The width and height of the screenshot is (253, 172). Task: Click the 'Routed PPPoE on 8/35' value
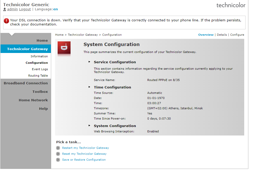pyautogui.click(x=163, y=80)
